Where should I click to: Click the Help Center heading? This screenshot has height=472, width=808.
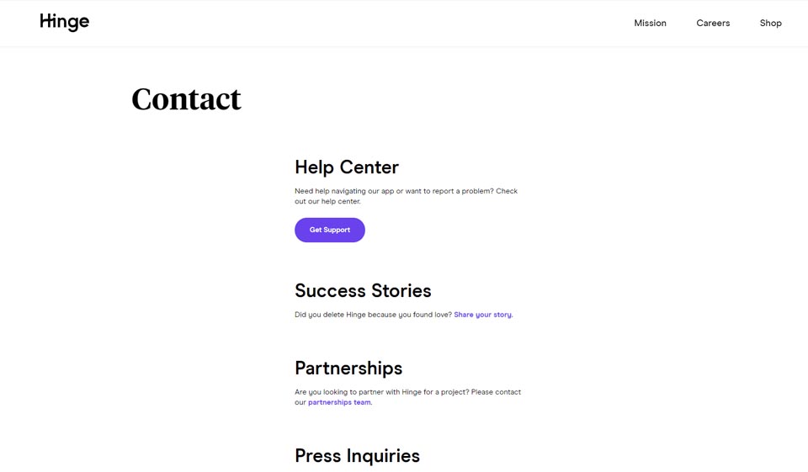tap(346, 167)
